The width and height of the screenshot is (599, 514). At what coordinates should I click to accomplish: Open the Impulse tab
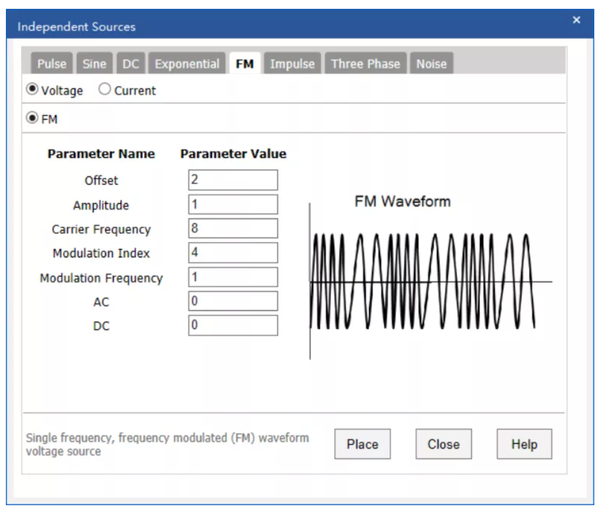click(292, 64)
